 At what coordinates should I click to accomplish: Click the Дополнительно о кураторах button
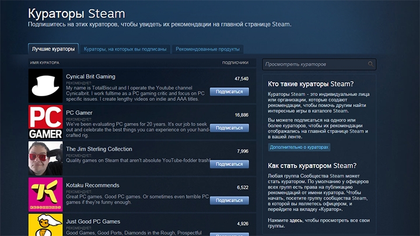(x=299, y=147)
